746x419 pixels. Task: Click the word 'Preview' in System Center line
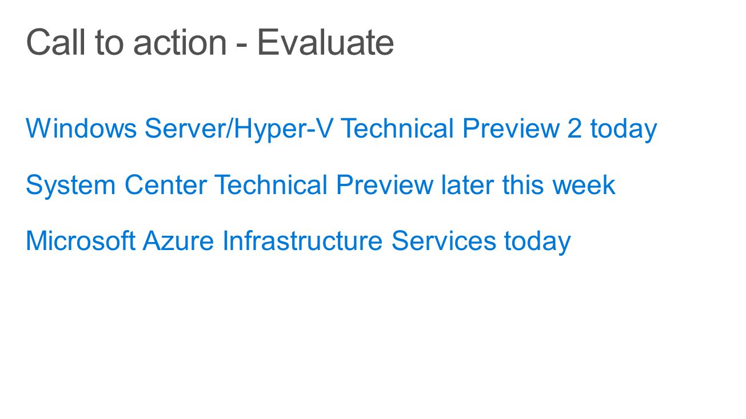coord(385,185)
